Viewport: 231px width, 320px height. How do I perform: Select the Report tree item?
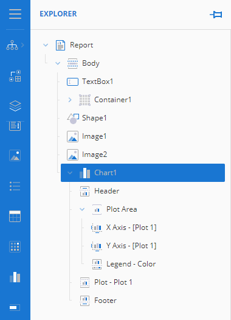[x=81, y=45]
